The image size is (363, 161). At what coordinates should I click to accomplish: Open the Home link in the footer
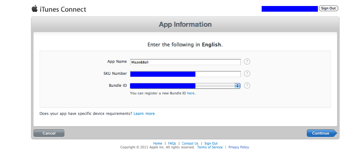[x=158, y=143]
